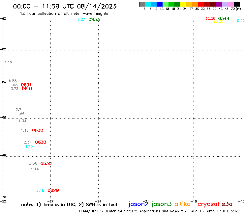Screen dimensions: 244x214
Task: Click the purple swatch in the color scale
Action: [219, 4]
